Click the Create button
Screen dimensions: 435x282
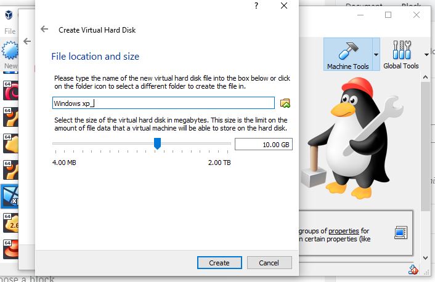(219, 262)
